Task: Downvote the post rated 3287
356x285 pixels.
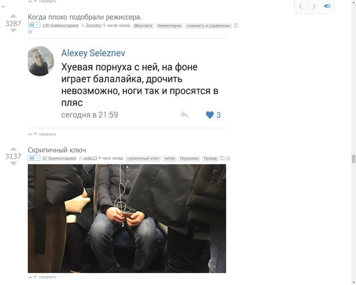Action: pos(14,30)
